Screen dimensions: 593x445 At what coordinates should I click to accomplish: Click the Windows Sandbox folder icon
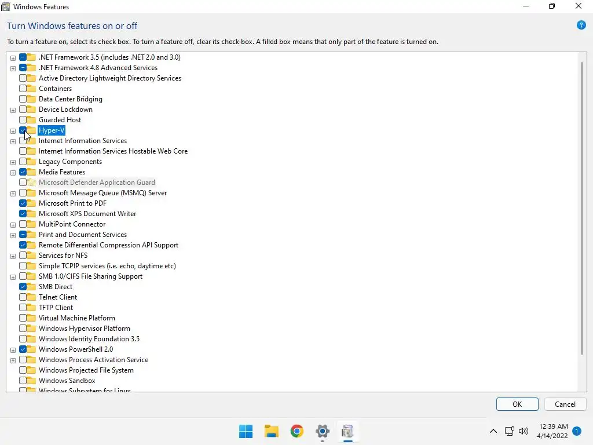click(x=32, y=381)
